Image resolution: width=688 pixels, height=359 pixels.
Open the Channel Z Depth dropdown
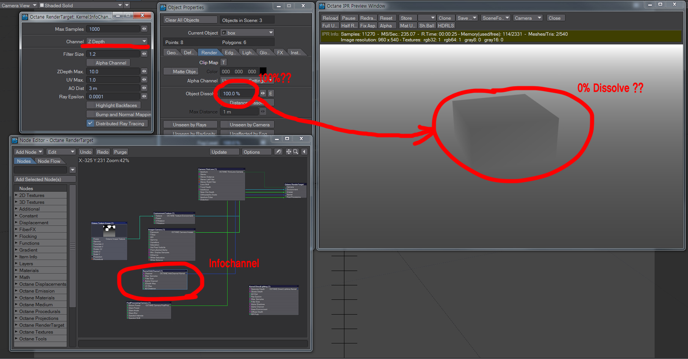pos(117,41)
